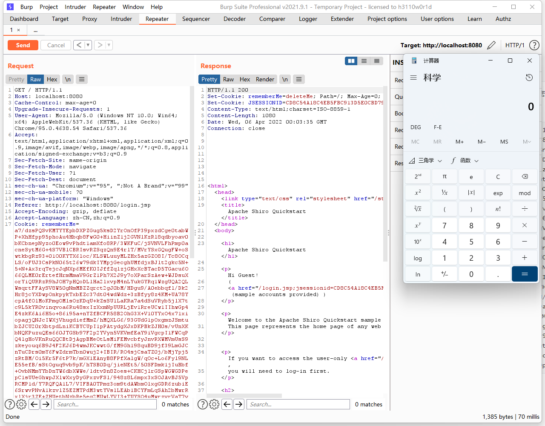Expand the 三角学 dropdown in Calculator

coord(426,160)
